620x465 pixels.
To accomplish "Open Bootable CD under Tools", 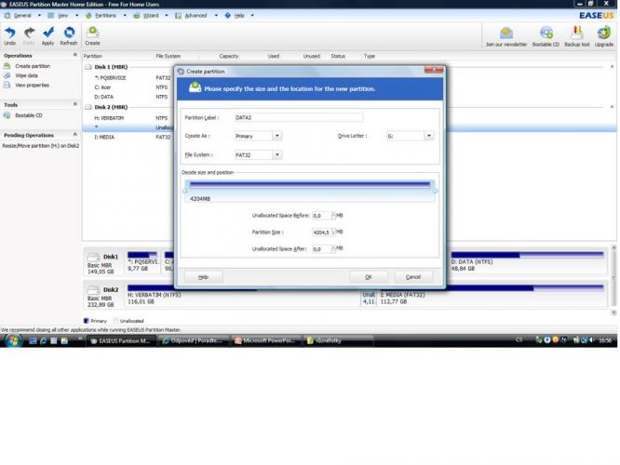I will [29, 115].
